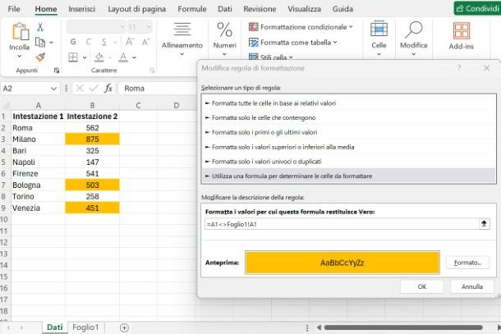Click the Font color A icon

point(123,57)
